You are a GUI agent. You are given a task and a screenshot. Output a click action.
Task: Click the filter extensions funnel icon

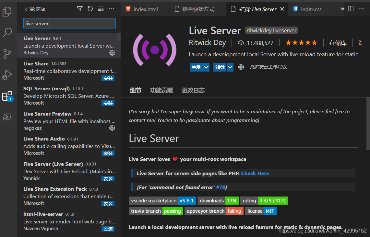(x=80, y=9)
